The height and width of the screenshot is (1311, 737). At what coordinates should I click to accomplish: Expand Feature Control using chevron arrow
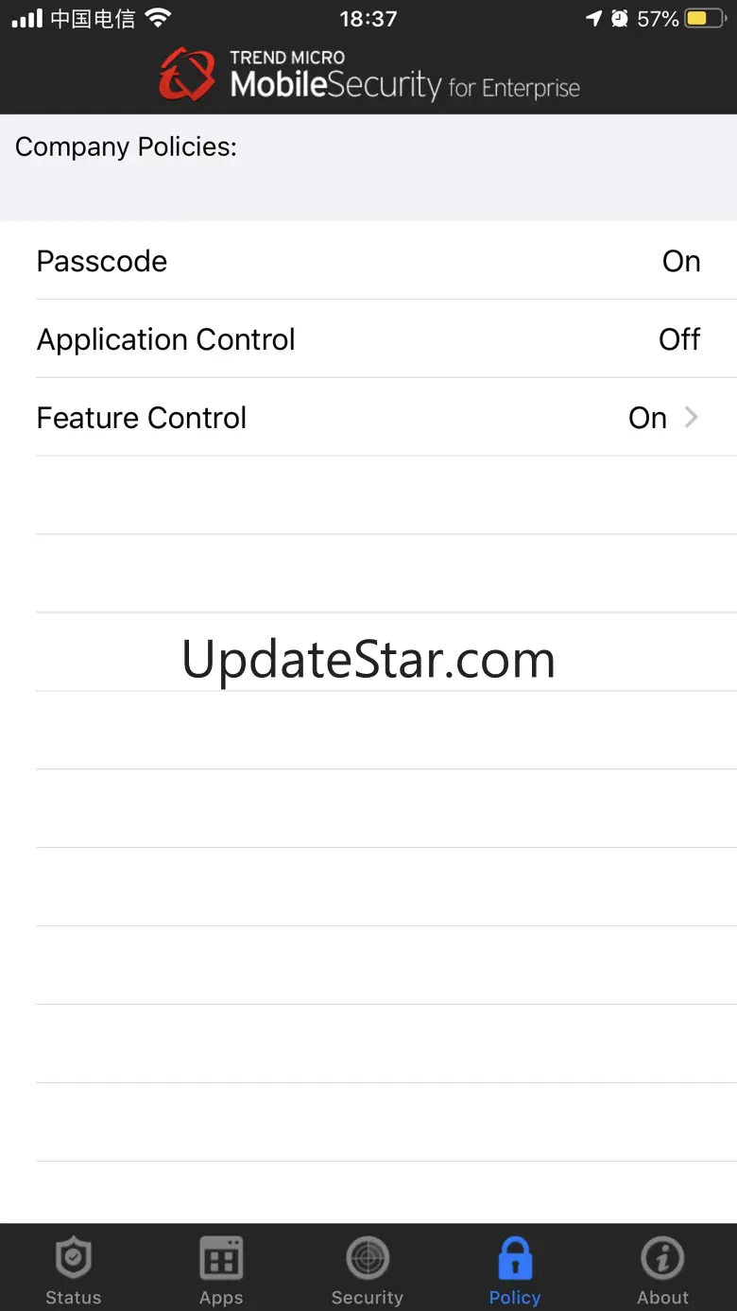pos(692,417)
